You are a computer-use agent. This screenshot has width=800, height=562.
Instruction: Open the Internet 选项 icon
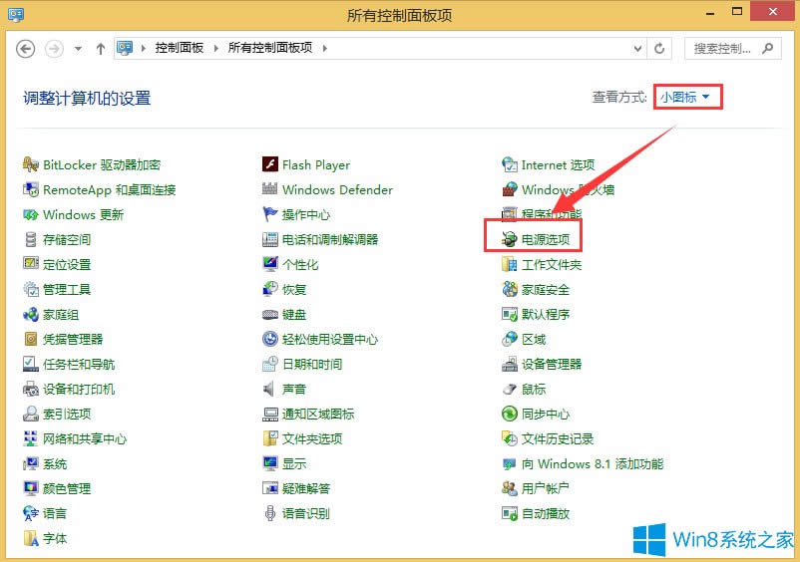click(509, 164)
